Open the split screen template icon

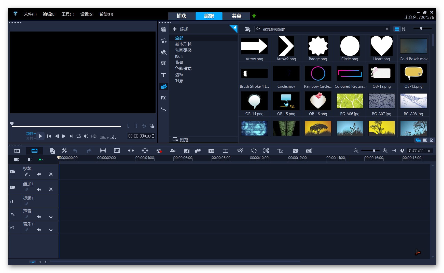point(226,151)
